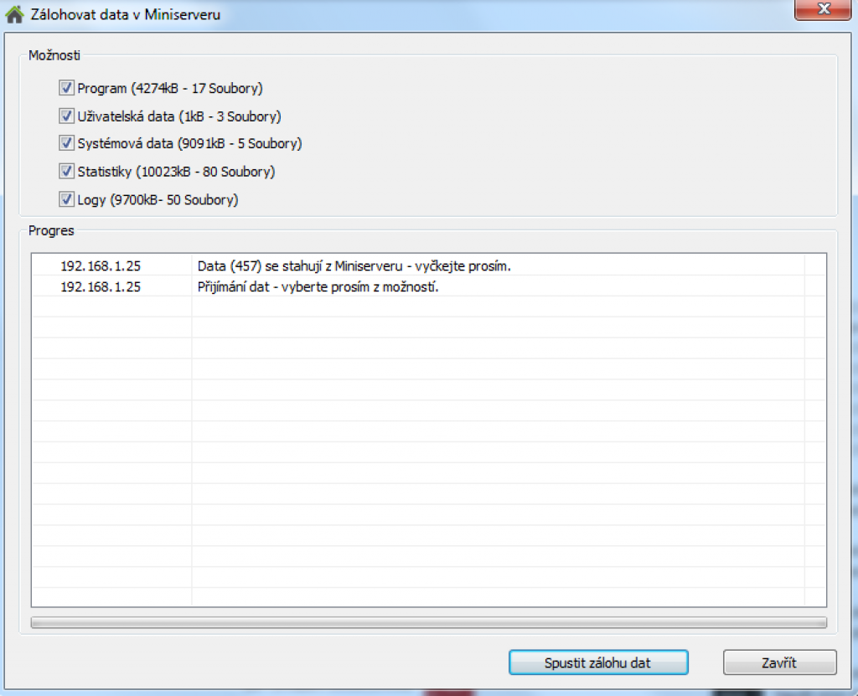Screen dimensions: 858x696
Task: Click the narrow rightmost column of the first row
Action: tap(814, 266)
